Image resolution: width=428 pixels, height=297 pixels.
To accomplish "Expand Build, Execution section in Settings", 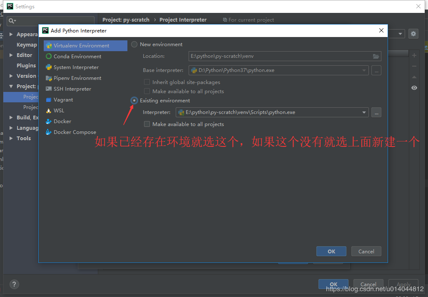I will coord(11,118).
